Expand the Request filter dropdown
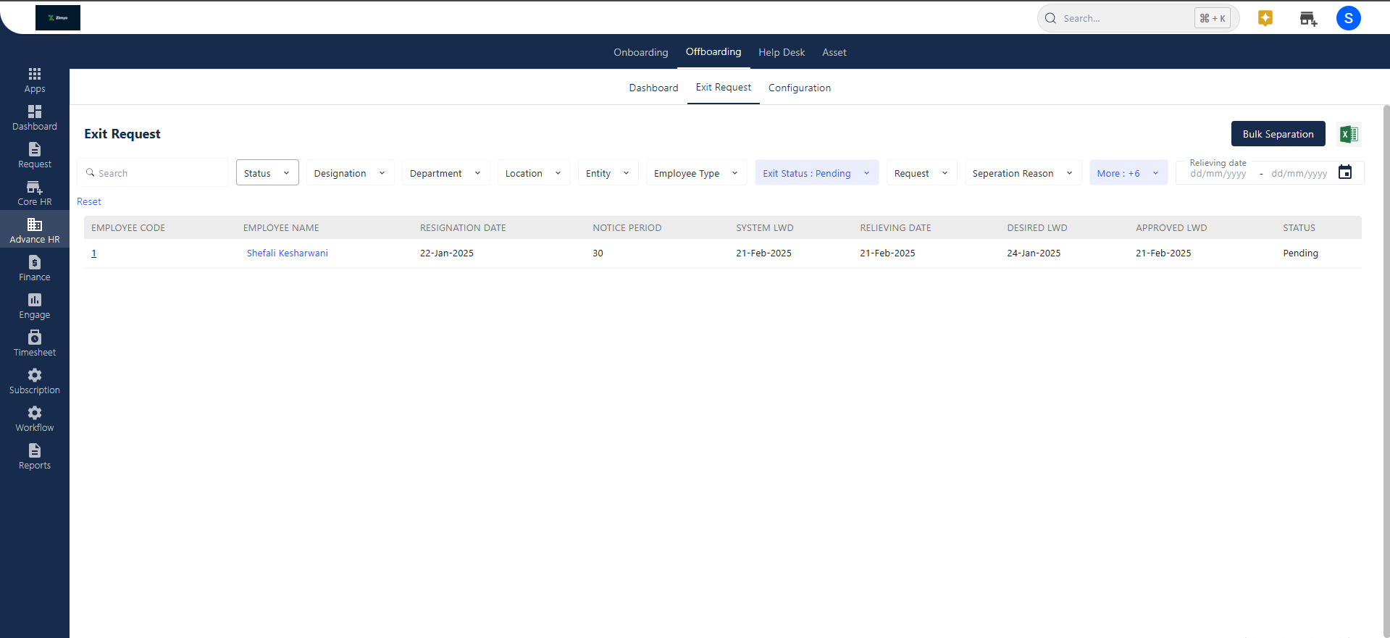1390x638 pixels. click(x=922, y=172)
